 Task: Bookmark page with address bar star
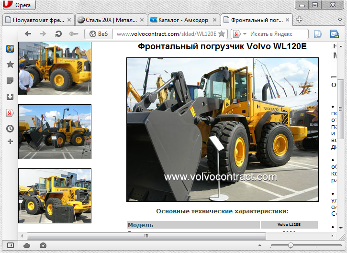click(222, 34)
